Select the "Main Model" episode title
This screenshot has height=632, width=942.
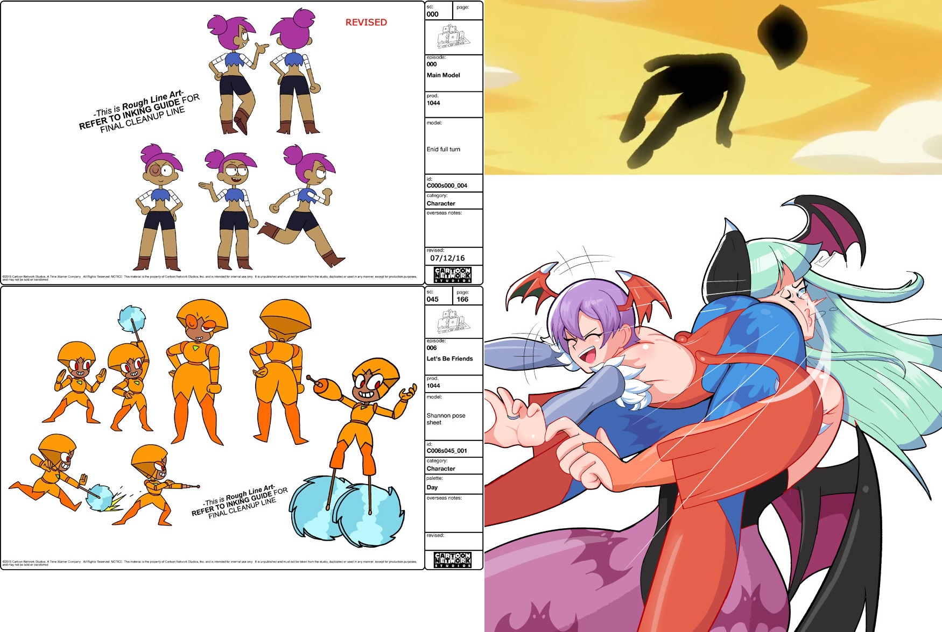(x=444, y=75)
